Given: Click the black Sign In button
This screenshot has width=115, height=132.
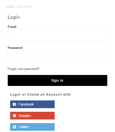Looking at the screenshot, I should (57, 80).
